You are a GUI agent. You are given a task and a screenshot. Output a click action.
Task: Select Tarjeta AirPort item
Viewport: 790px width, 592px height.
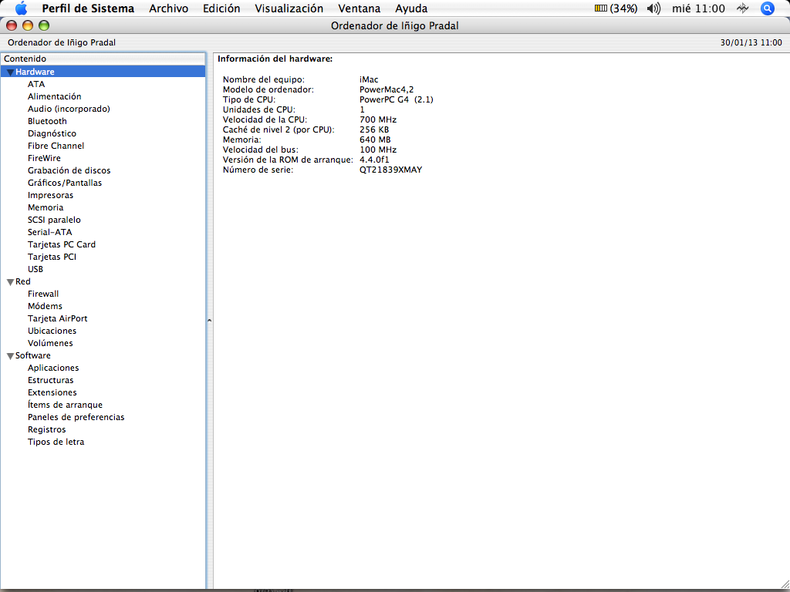[57, 318]
